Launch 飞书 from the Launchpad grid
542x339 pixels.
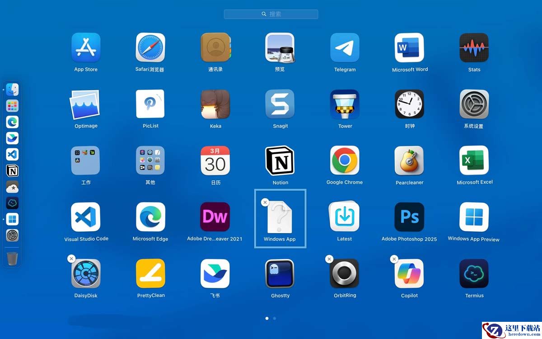(215, 273)
